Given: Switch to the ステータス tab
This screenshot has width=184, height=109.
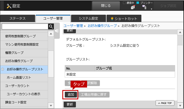Looking at the screenshot, I should pyautogui.click(x=18, y=18).
